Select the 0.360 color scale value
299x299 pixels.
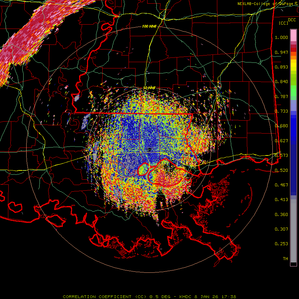coord(281,215)
